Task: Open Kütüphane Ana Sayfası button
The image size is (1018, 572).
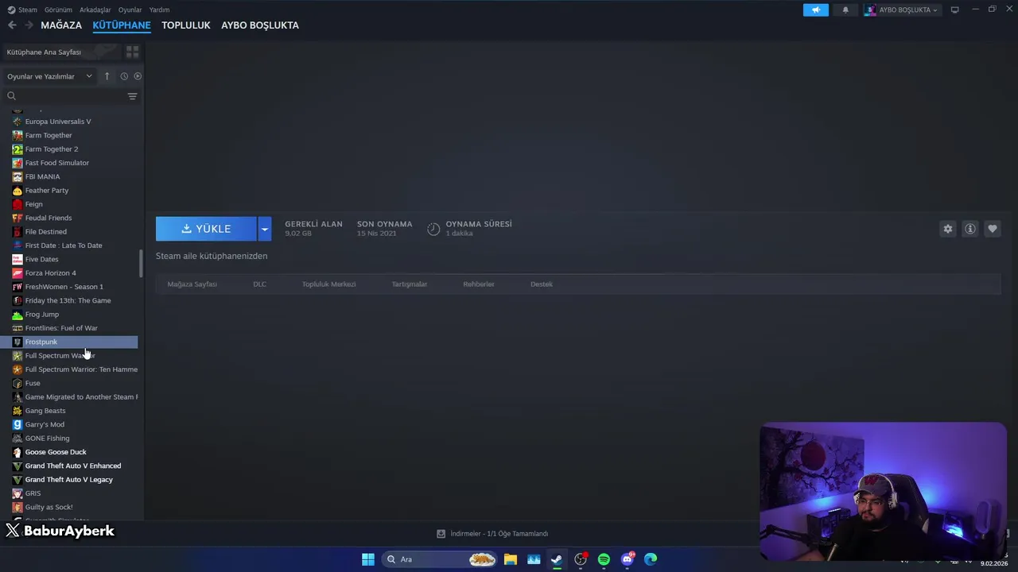Action: (60, 52)
